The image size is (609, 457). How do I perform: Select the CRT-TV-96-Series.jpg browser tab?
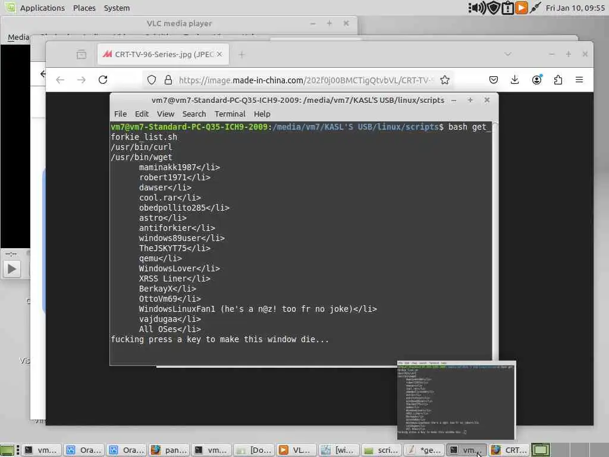pyautogui.click(x=163, y=54)
